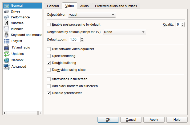Expand the Deinterlace by default dropdown
Viewport: 190px width, 125px height.
tap(124, 32)
